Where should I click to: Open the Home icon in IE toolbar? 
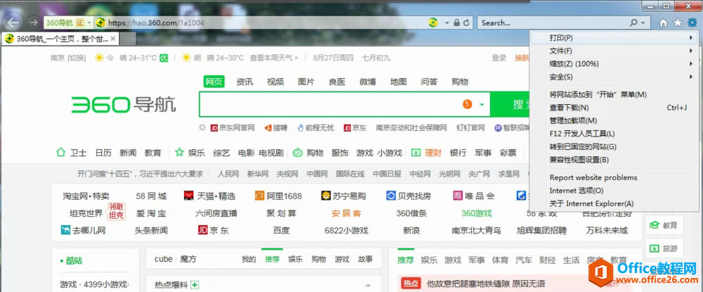click(x=664, y=23)
